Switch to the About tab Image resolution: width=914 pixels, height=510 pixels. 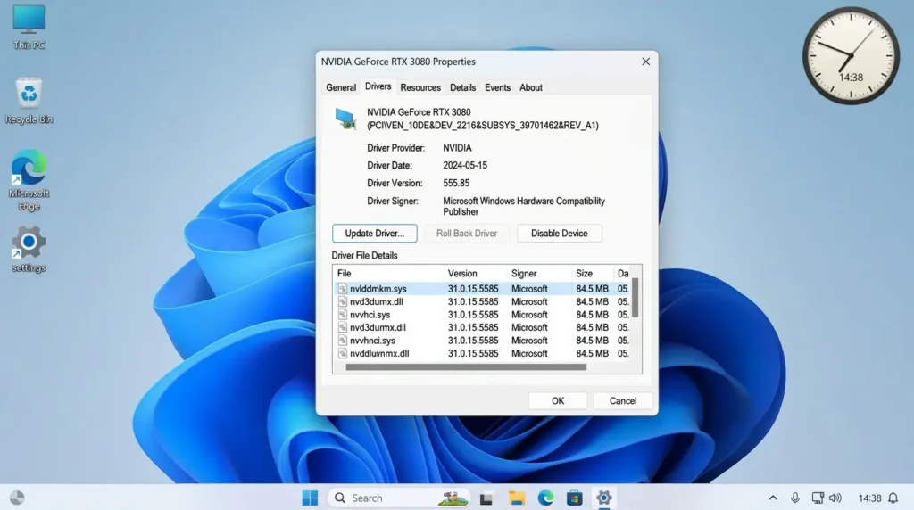530,87
